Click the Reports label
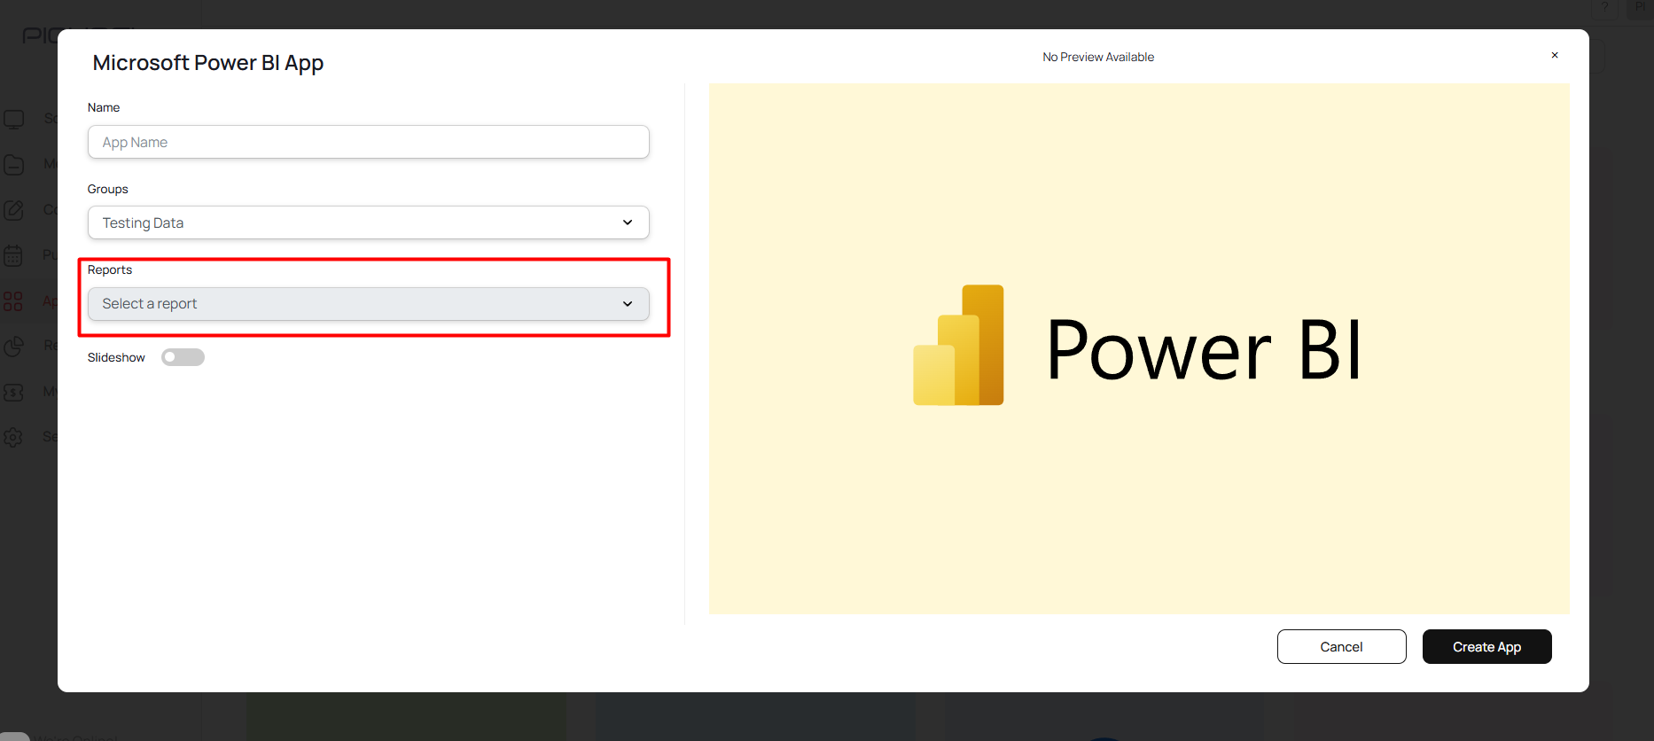The image size is (1654, 741). pyautogui.click(x=110, y=269)
